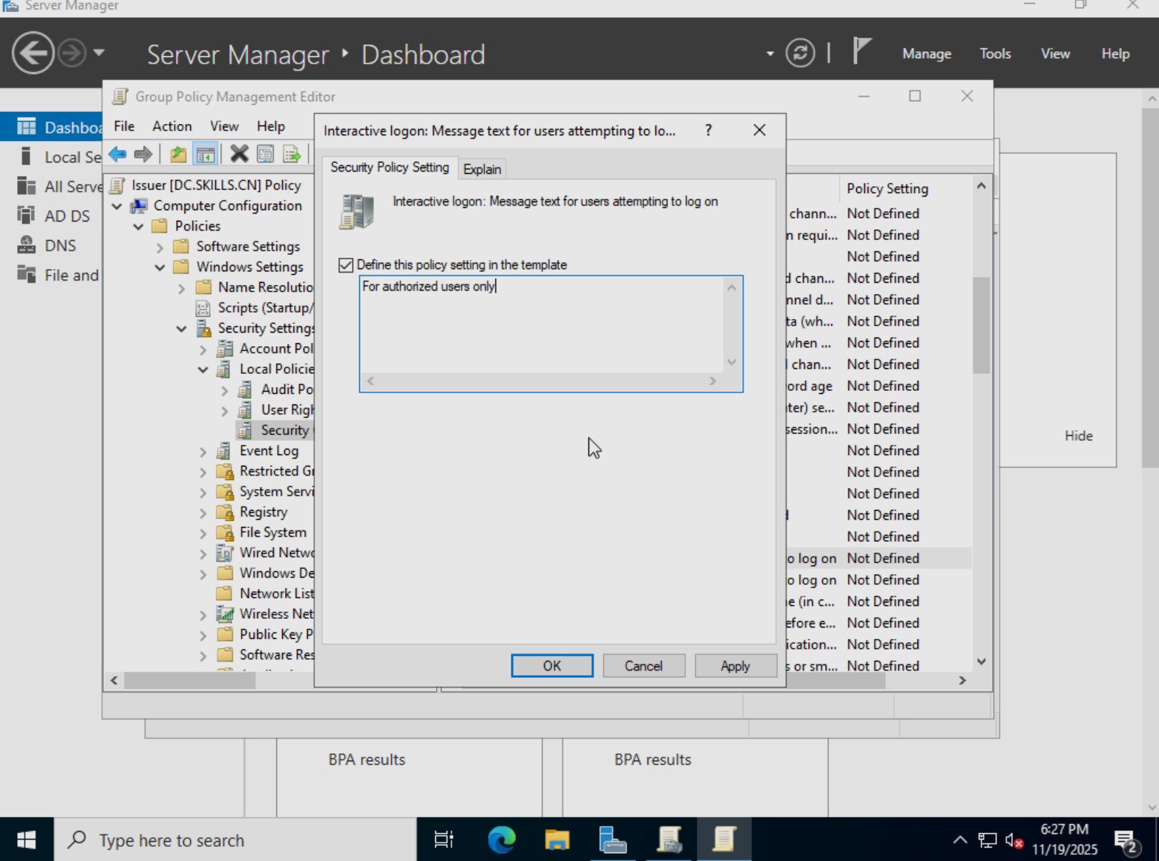Click the Forward arrow in Group Policy toolbar
The image size is (1159, 861).
tap(143, 154)
